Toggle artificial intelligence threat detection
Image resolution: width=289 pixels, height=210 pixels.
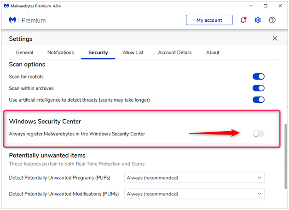click(x=259, y=100)
